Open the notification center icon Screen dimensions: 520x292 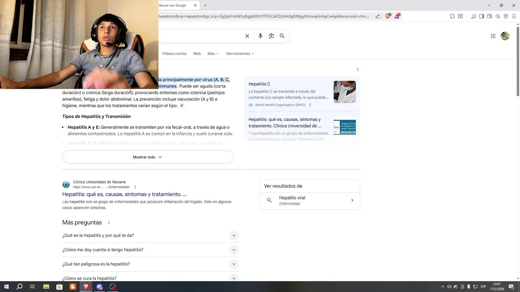[511, 287]
